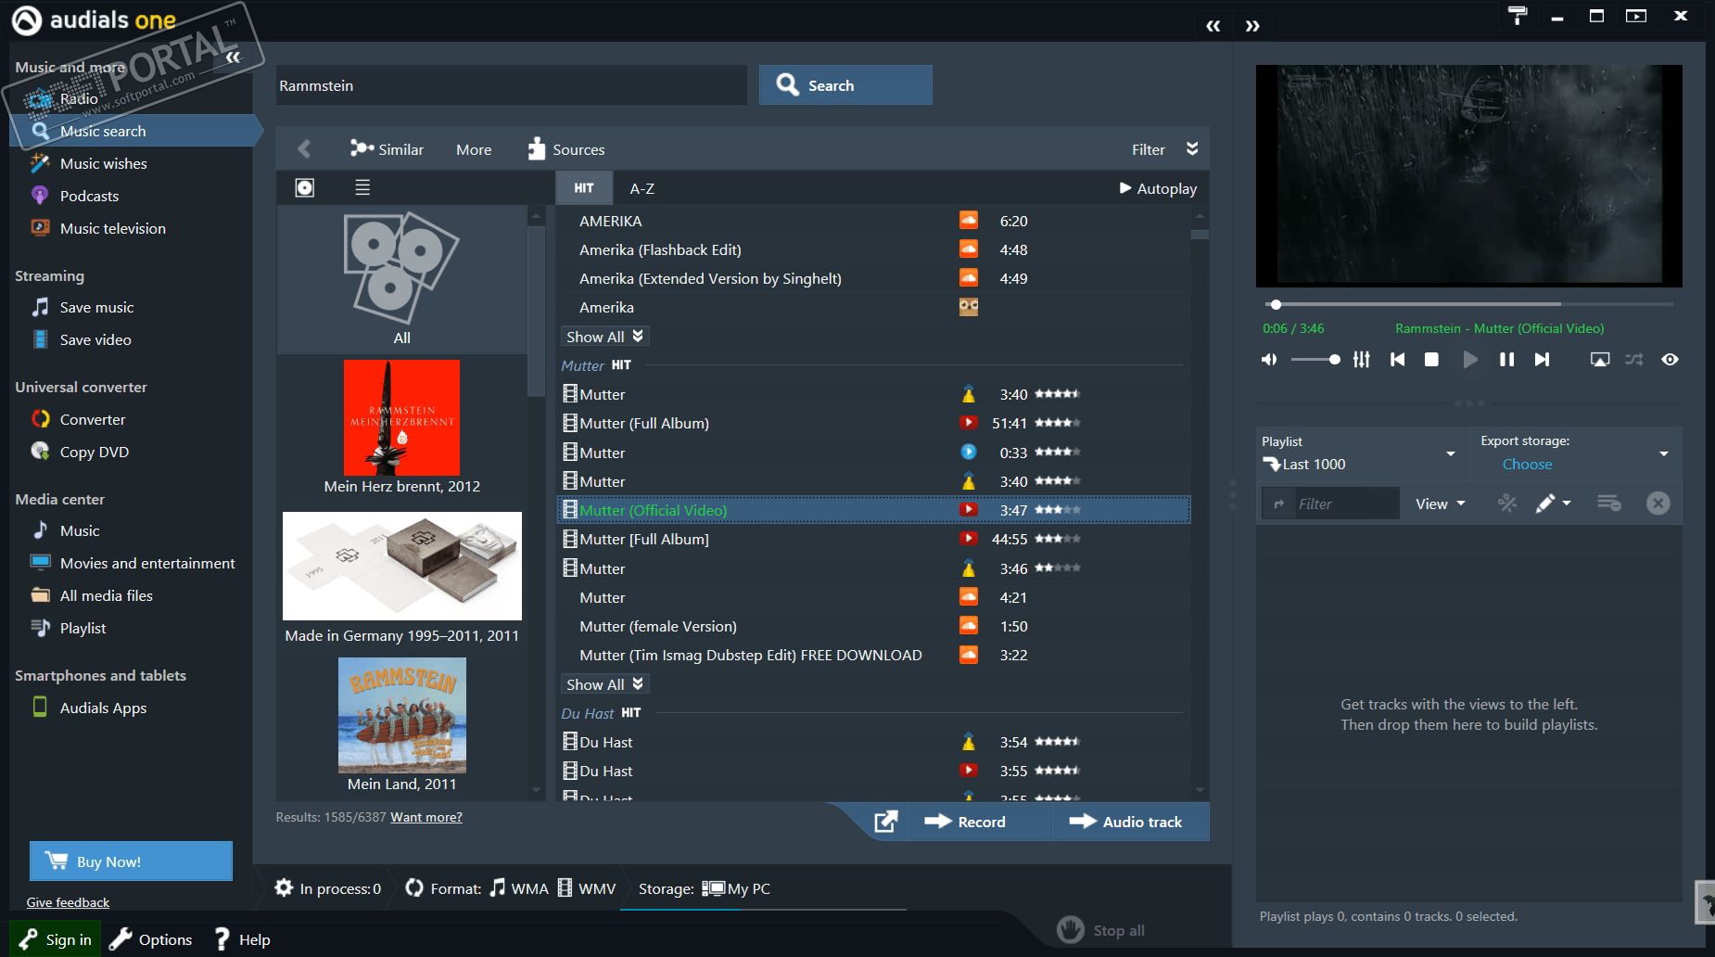Open Save music streaming
This screenshot has height=957, width=1715.
pyautogui.click(x=96, y=307)
